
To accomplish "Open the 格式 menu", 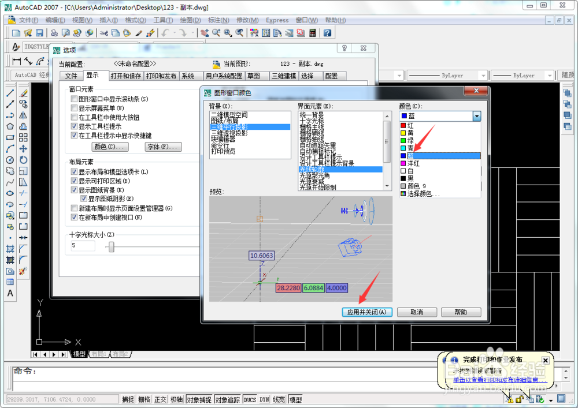I will pyautogui.click(x=135, y=20).
